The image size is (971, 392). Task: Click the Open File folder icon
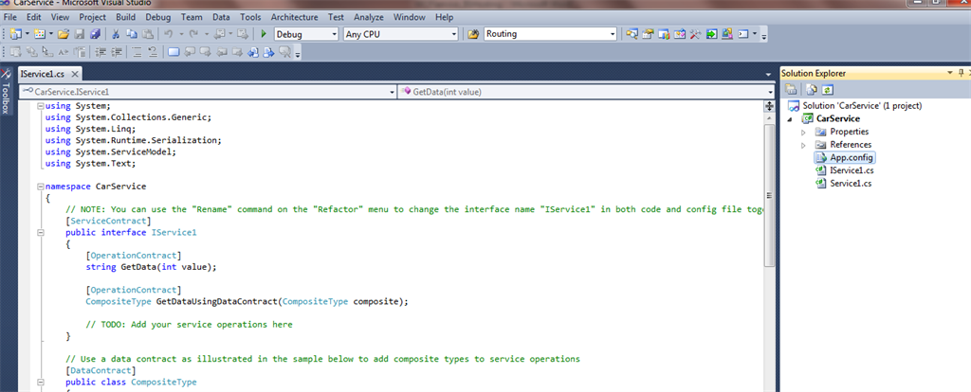click(x=64, y=34)
